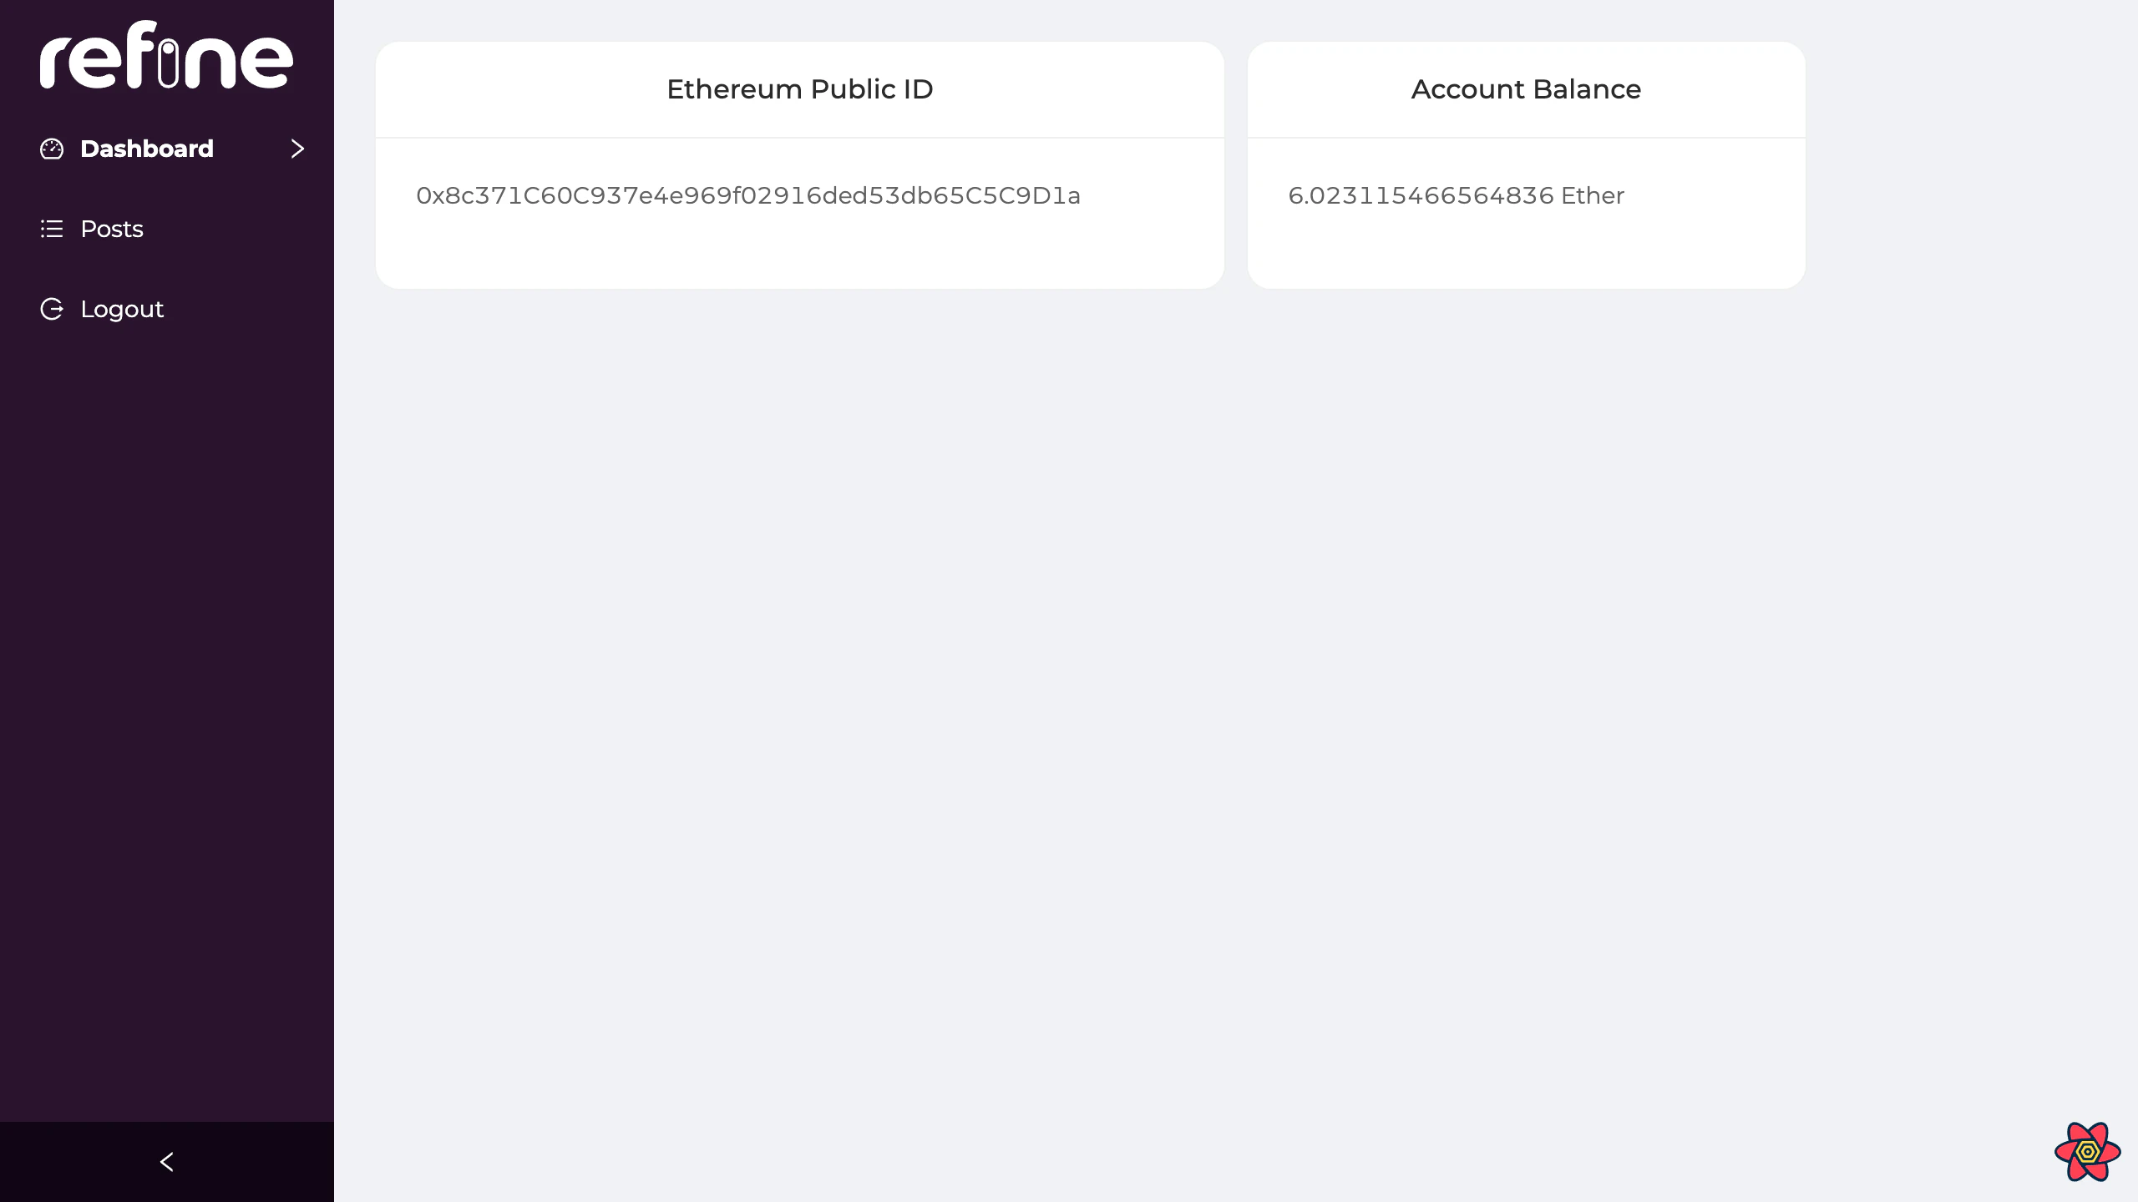Click the Logout label text
Screen dimensions: 2138x1202
click(x=121, y=309)
